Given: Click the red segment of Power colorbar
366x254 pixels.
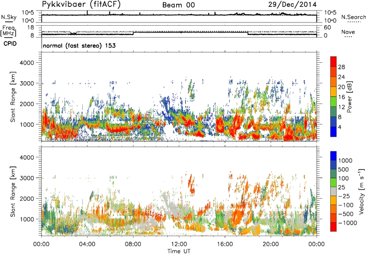Looking at the screenshot, I should tap(334, 61).
